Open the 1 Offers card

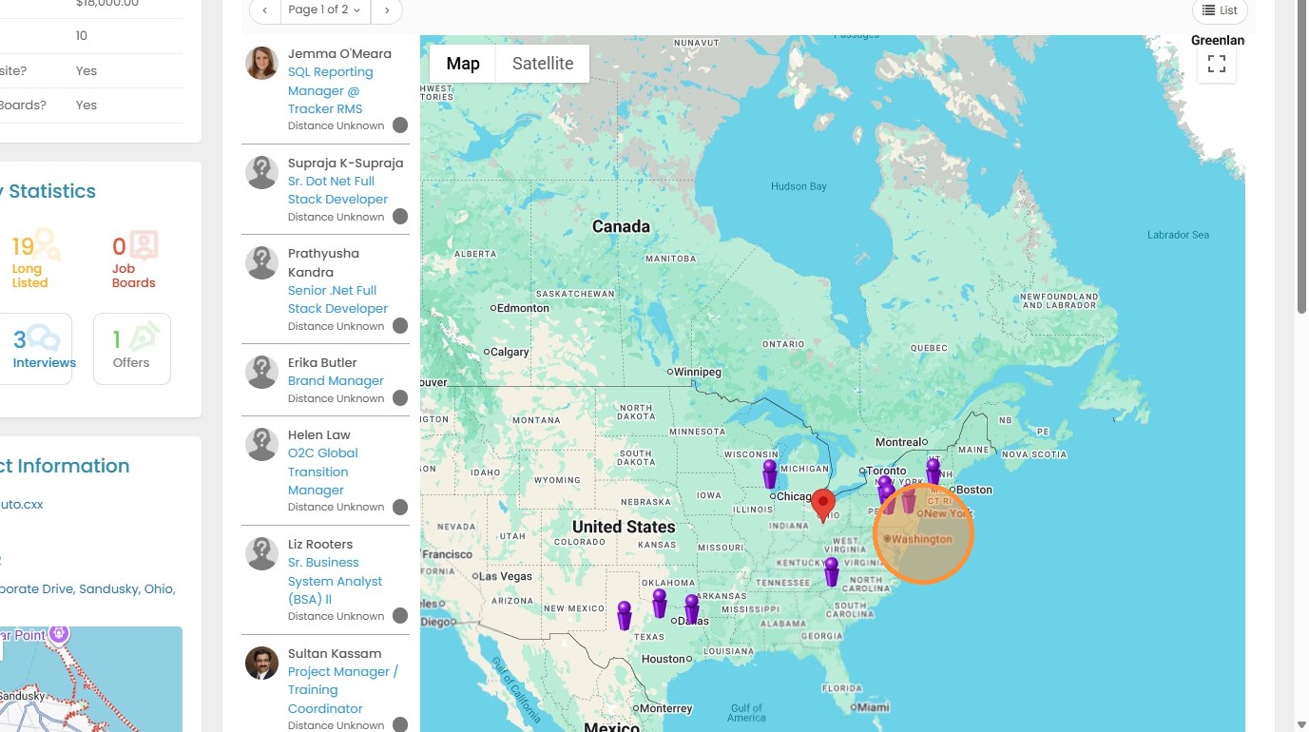132,349
